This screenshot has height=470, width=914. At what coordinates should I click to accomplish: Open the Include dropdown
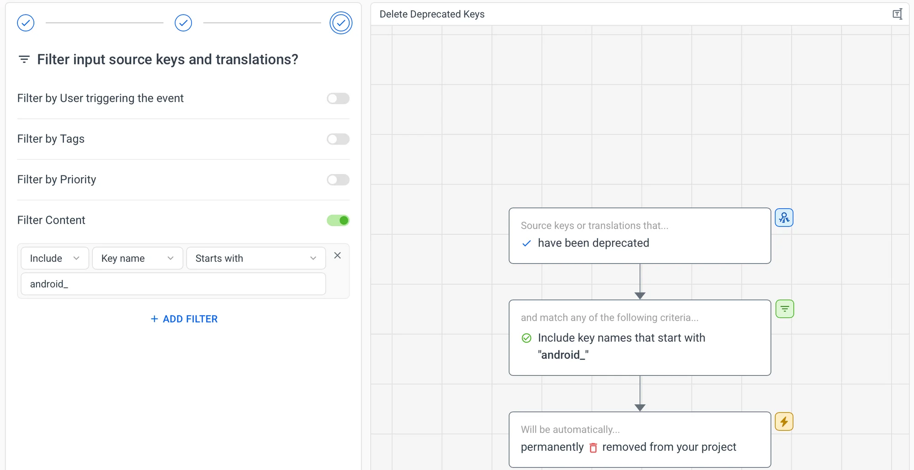55,259
